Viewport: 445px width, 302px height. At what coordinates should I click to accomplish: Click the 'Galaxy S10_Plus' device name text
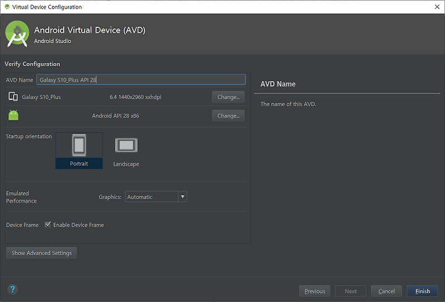[41, 97]
